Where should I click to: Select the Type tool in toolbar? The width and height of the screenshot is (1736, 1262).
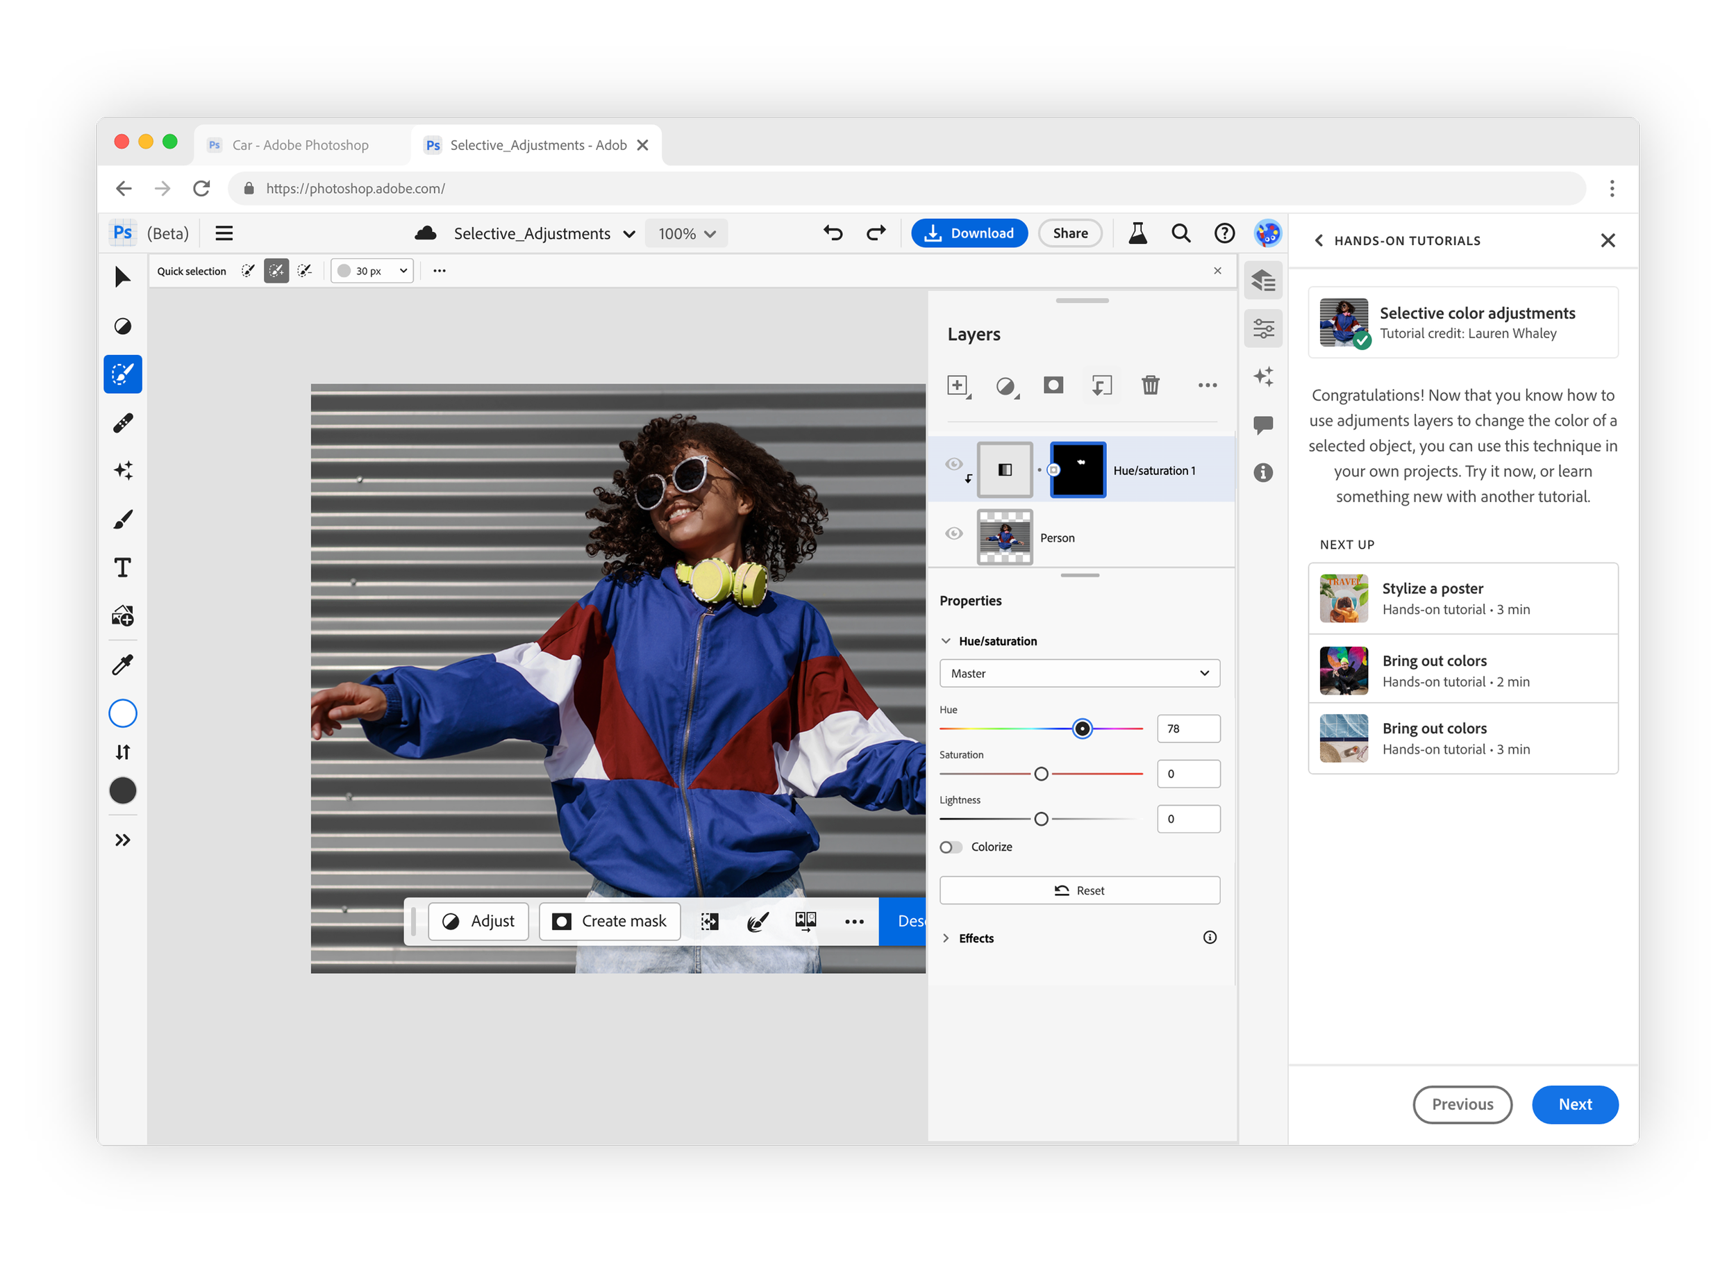coord(122,567)
